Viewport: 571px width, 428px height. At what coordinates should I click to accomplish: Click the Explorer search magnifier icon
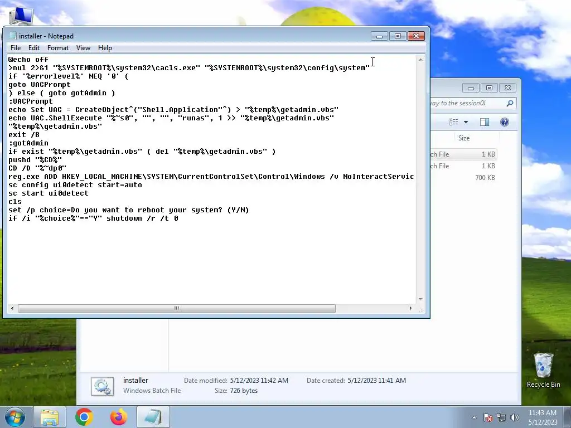point(510,103)
